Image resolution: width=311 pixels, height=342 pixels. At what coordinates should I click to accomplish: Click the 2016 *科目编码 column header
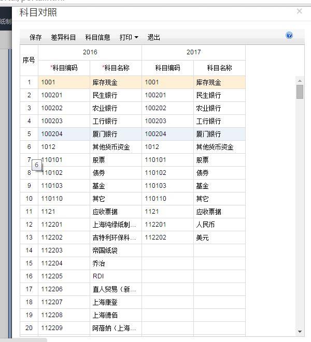pyautogui.click(x=64, y=68)
